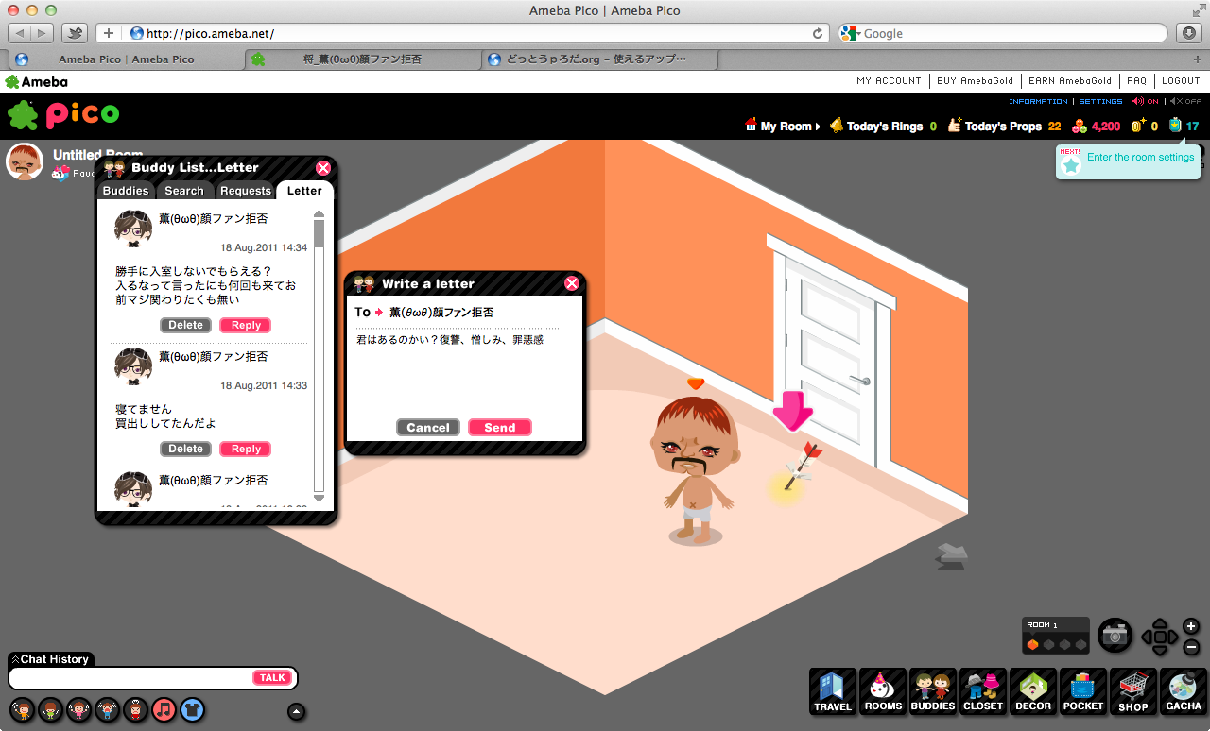Open EARN AmebaGold link
This screenshot has height=731, width=1210.
(x=1070, y=81)
